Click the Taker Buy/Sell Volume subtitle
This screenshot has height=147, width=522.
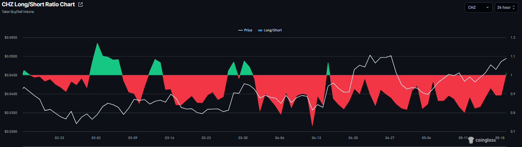(18, 11)
